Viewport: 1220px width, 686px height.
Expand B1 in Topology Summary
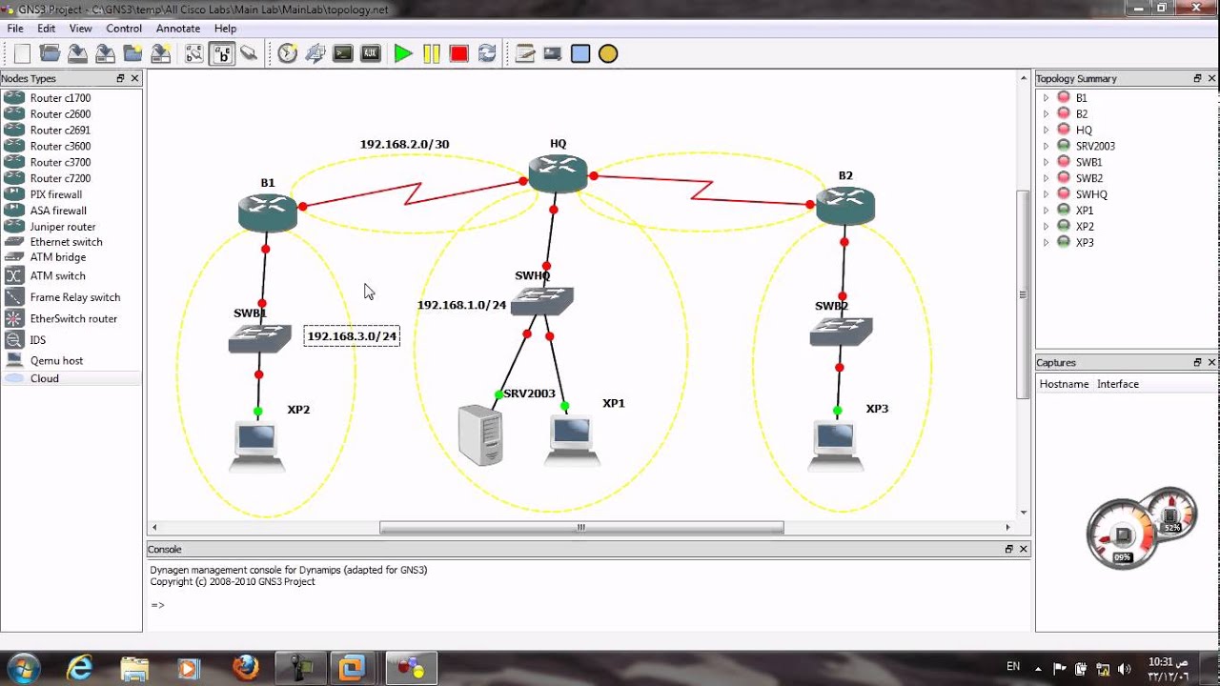pyautogui.click(x=1046, y=97)
